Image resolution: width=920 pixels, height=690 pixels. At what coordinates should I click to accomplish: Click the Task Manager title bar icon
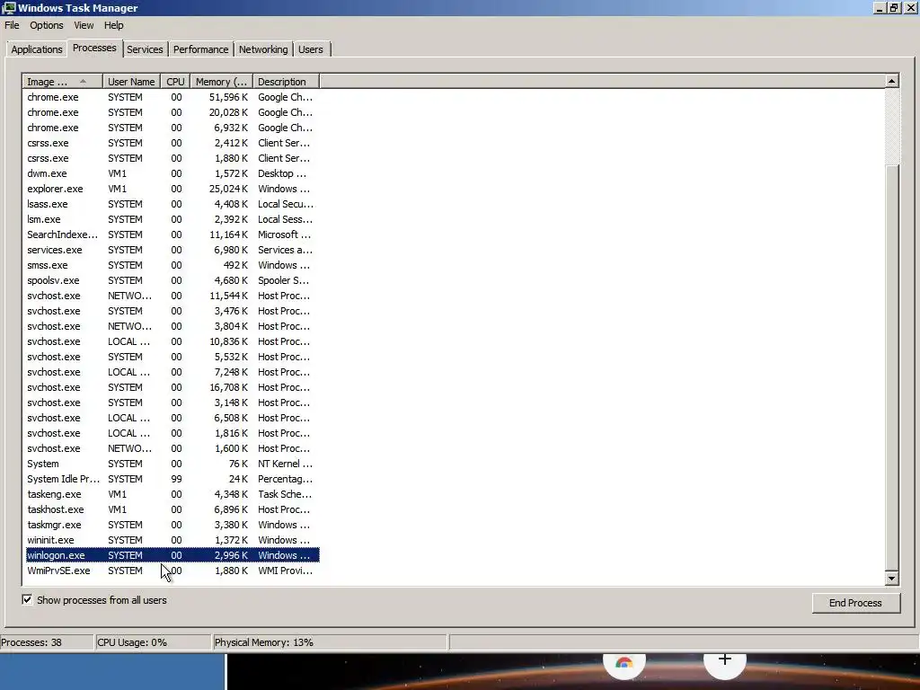(x=8, y=7)
